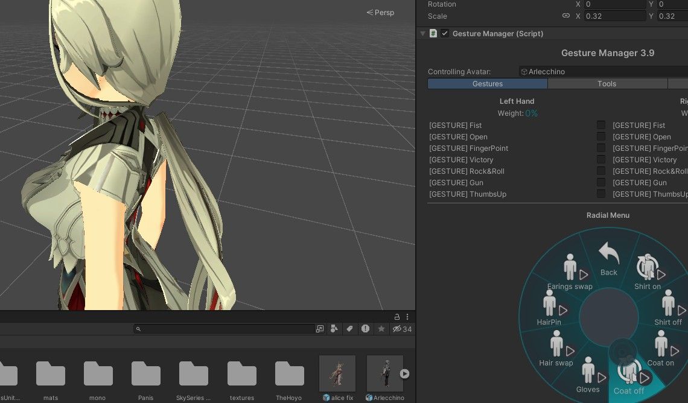
Task: Click the Radial Menu heading
Action: pyautogui.click(x=608, y=215)
